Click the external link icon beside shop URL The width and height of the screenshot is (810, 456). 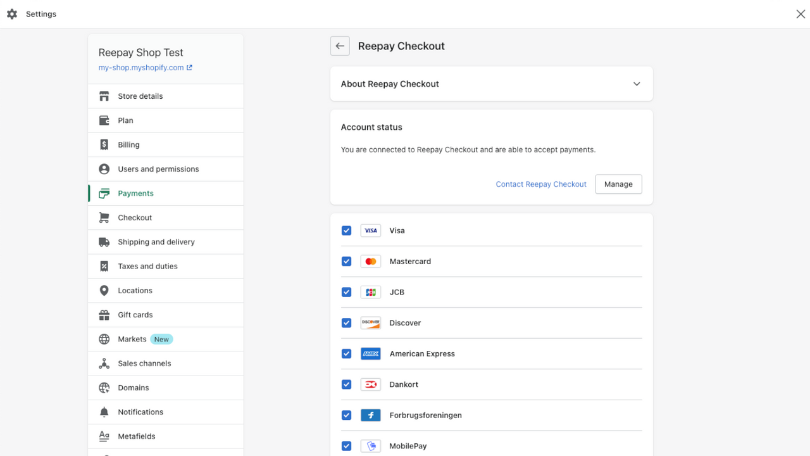(189, 68)
